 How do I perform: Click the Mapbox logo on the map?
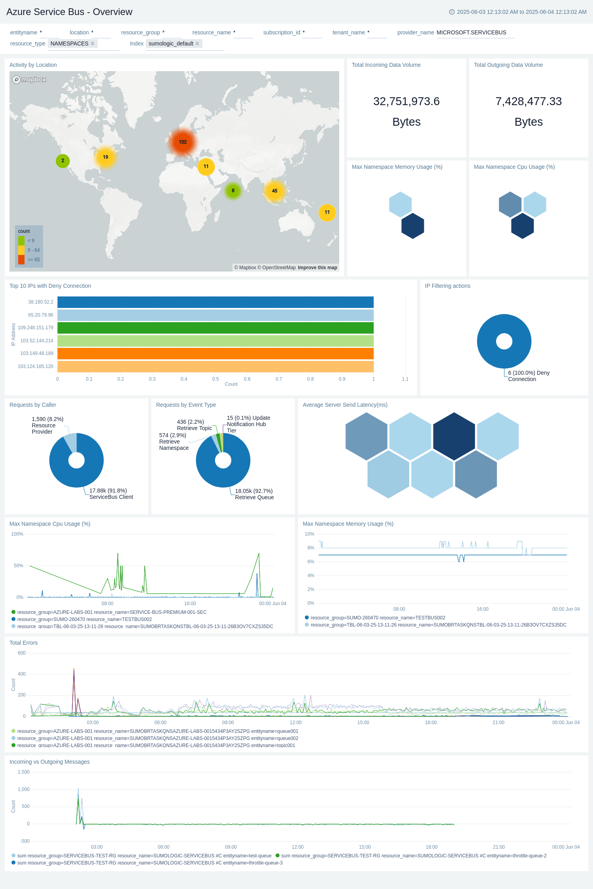coord(29,79)
